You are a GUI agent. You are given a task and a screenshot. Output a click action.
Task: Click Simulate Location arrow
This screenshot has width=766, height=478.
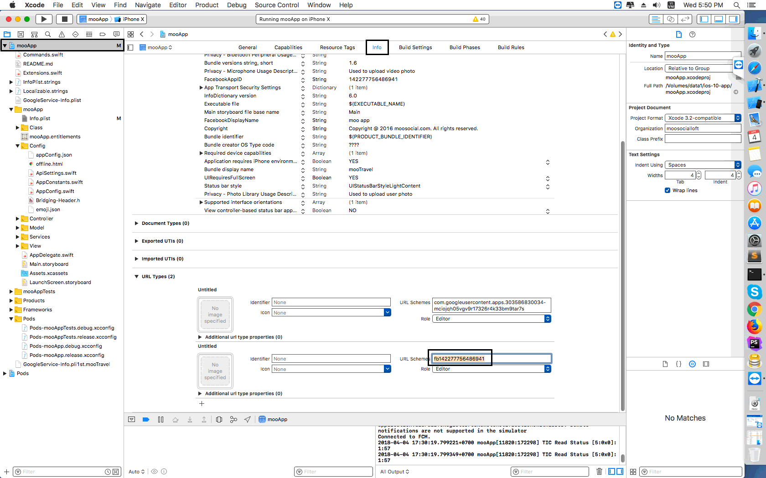click(x=247, y=419)
